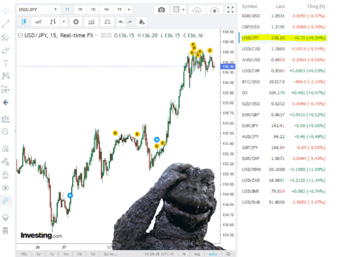Toggle percent scale button
Screen dimensions: 345x257
pyautogui.click(x=184, y=254)
